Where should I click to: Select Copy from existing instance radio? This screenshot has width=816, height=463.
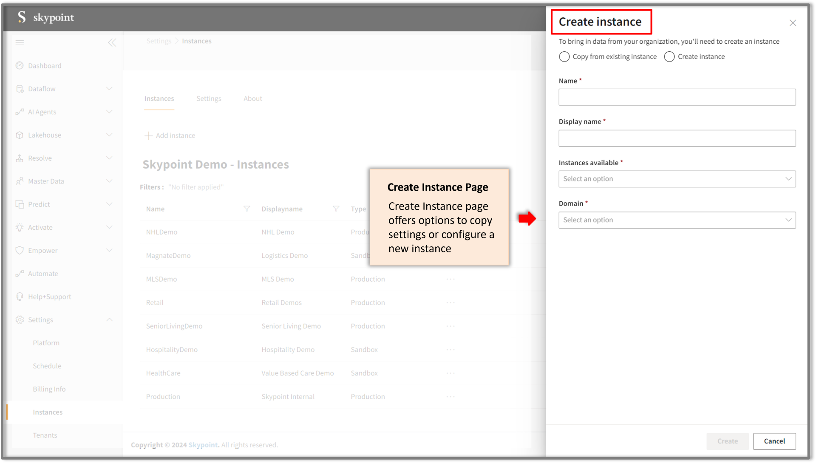click(564, 56)
